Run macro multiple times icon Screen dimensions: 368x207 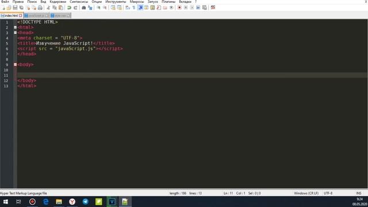[x=198, y=7]
